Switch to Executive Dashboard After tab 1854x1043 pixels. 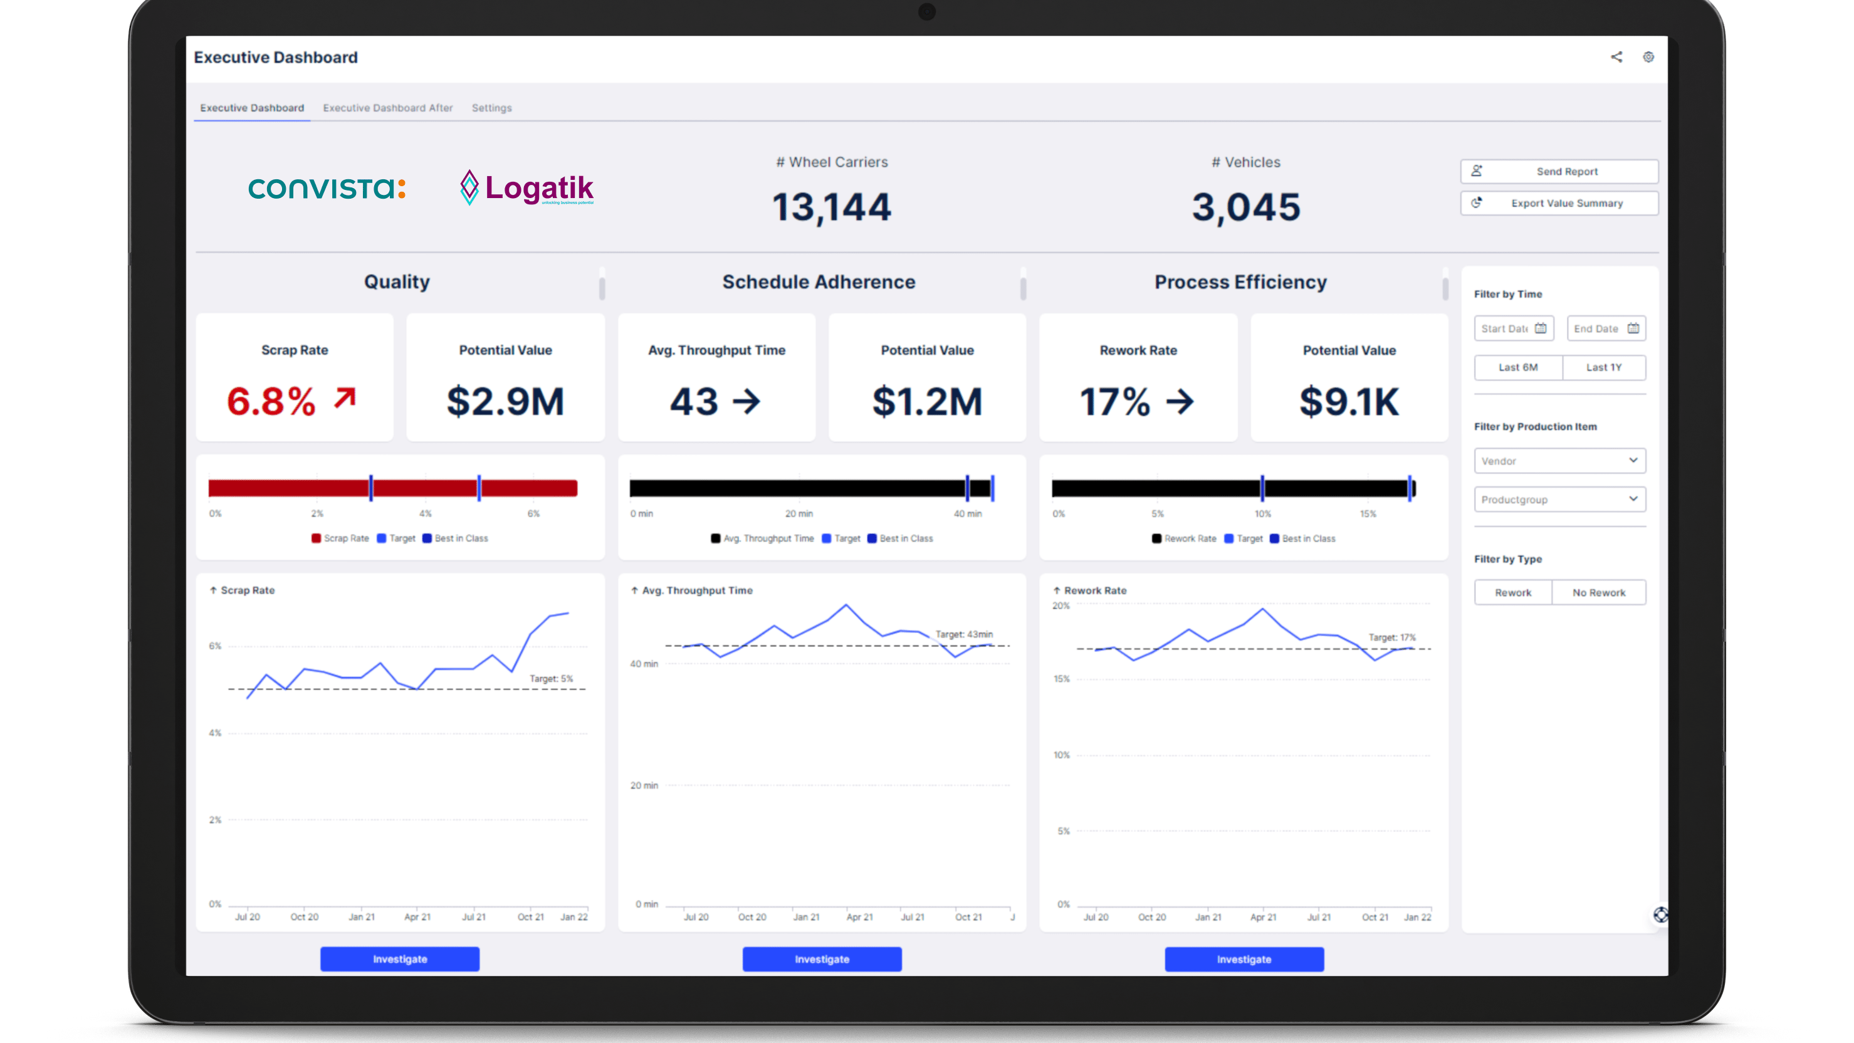click(388, 108)
